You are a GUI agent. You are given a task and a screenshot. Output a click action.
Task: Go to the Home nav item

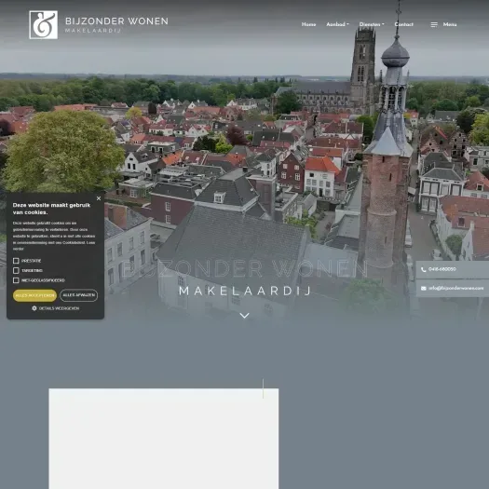coord(308,24)
